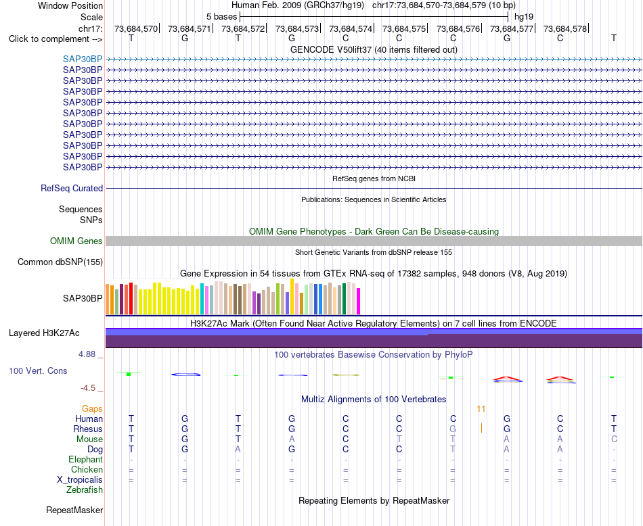Click position label 73,684,578
This screenshot has width=643, height=526.
pyautogui.click(x=565, y=28)
